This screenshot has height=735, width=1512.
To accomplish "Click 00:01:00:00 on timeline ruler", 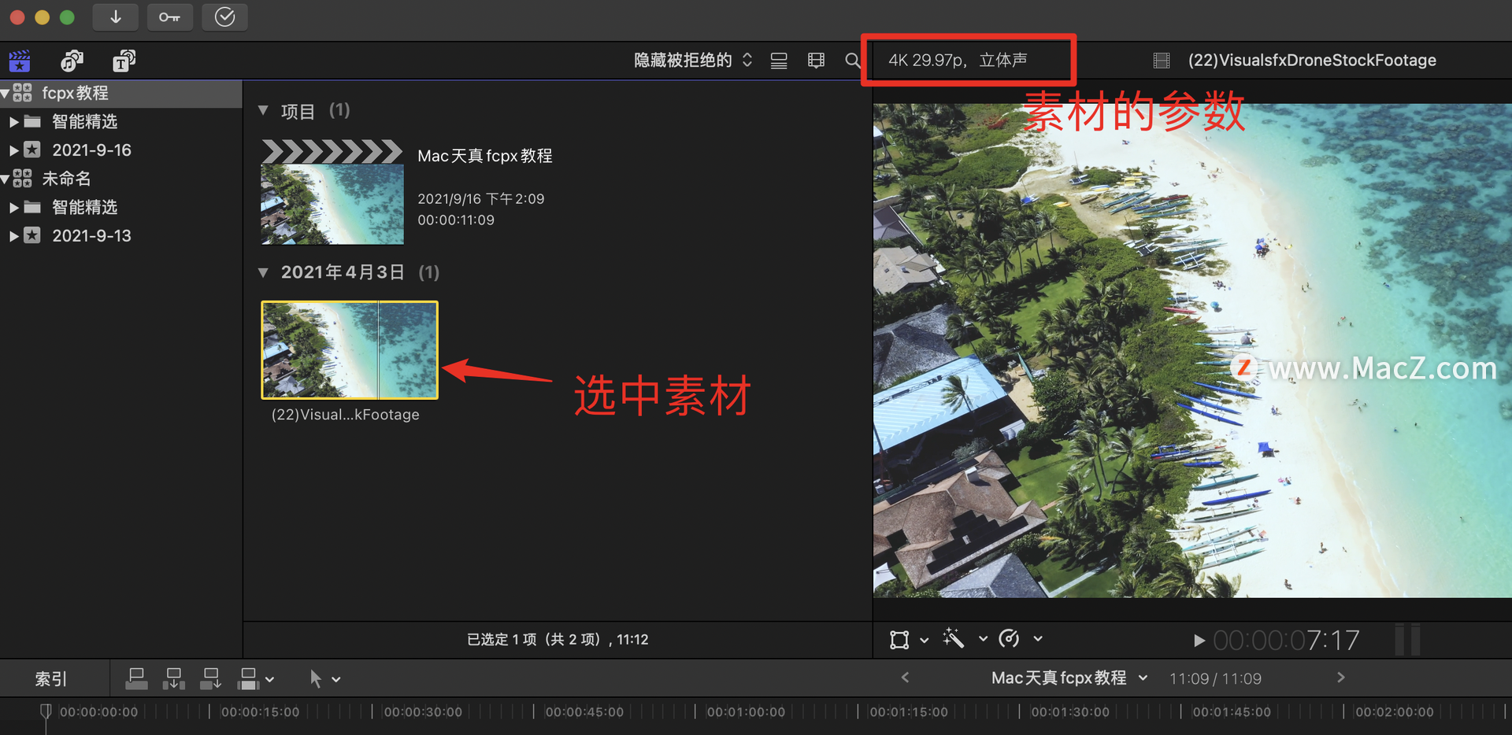I will click(746, 712).
